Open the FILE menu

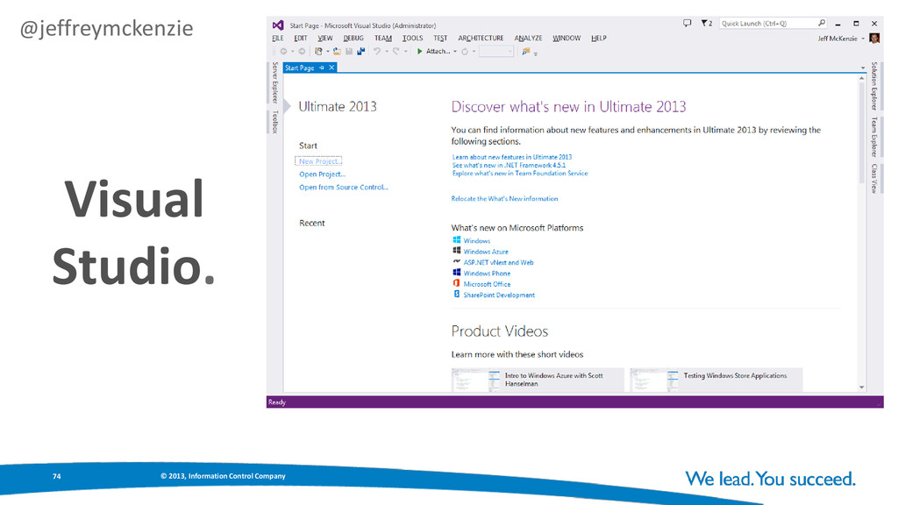[x=278, y=39]
